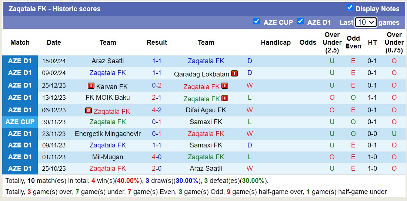Click red card icon beside Qaradag Lokbatan
This screenshot has height=201, width=407.
(234, 74)
